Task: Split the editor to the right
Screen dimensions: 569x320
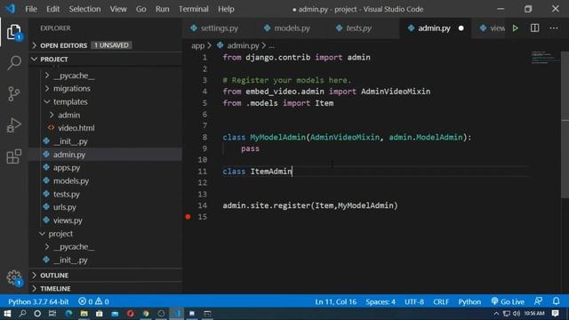Action: [534, 28]
